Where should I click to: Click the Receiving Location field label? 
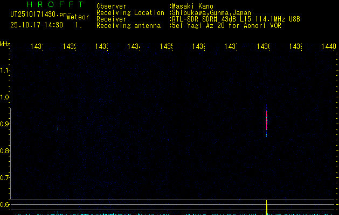pos(130,13)
